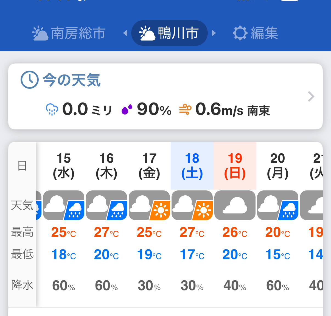Tap the orange wind speed icon
Screen dimensions: 331x316
click(185, 109)
